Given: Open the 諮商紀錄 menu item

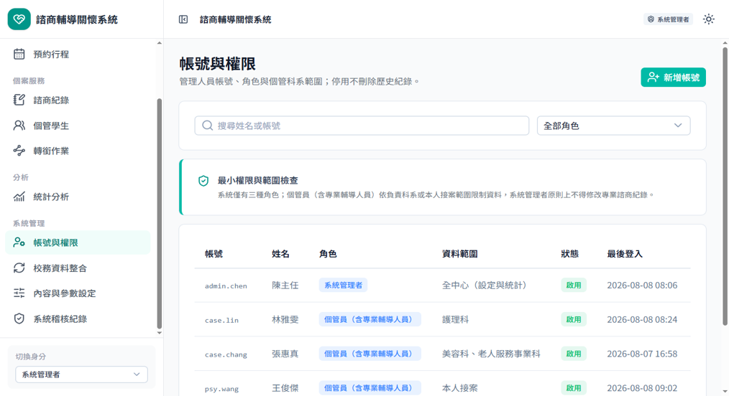Looking at the screenshot, I should tap(78, 100).
